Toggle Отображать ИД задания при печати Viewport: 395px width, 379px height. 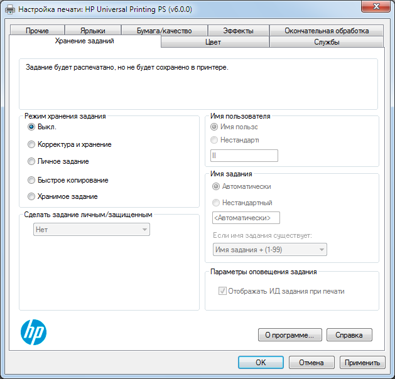point(222,291)
